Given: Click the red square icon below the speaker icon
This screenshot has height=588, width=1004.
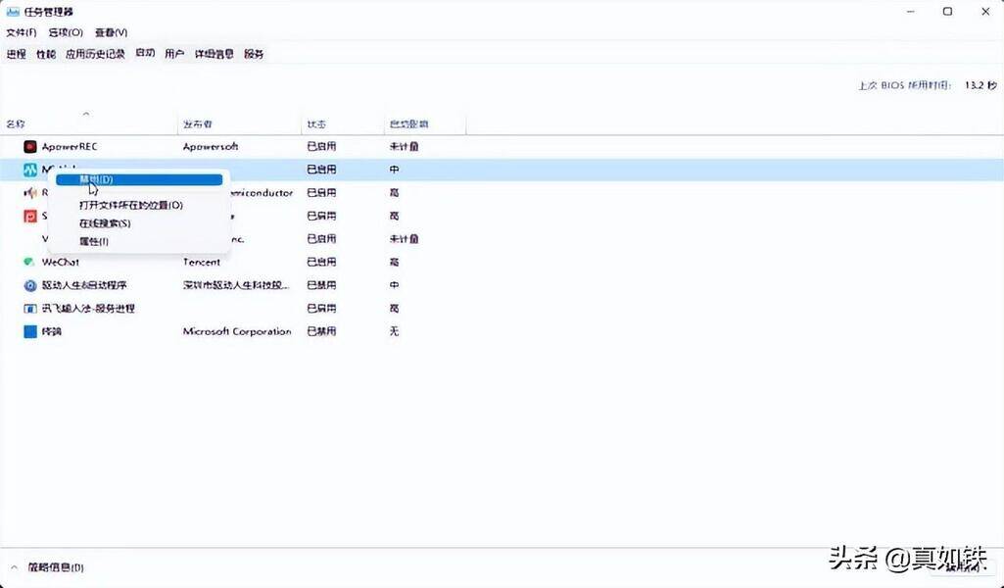Looking at the screenshot, I should tap(30, 216).
